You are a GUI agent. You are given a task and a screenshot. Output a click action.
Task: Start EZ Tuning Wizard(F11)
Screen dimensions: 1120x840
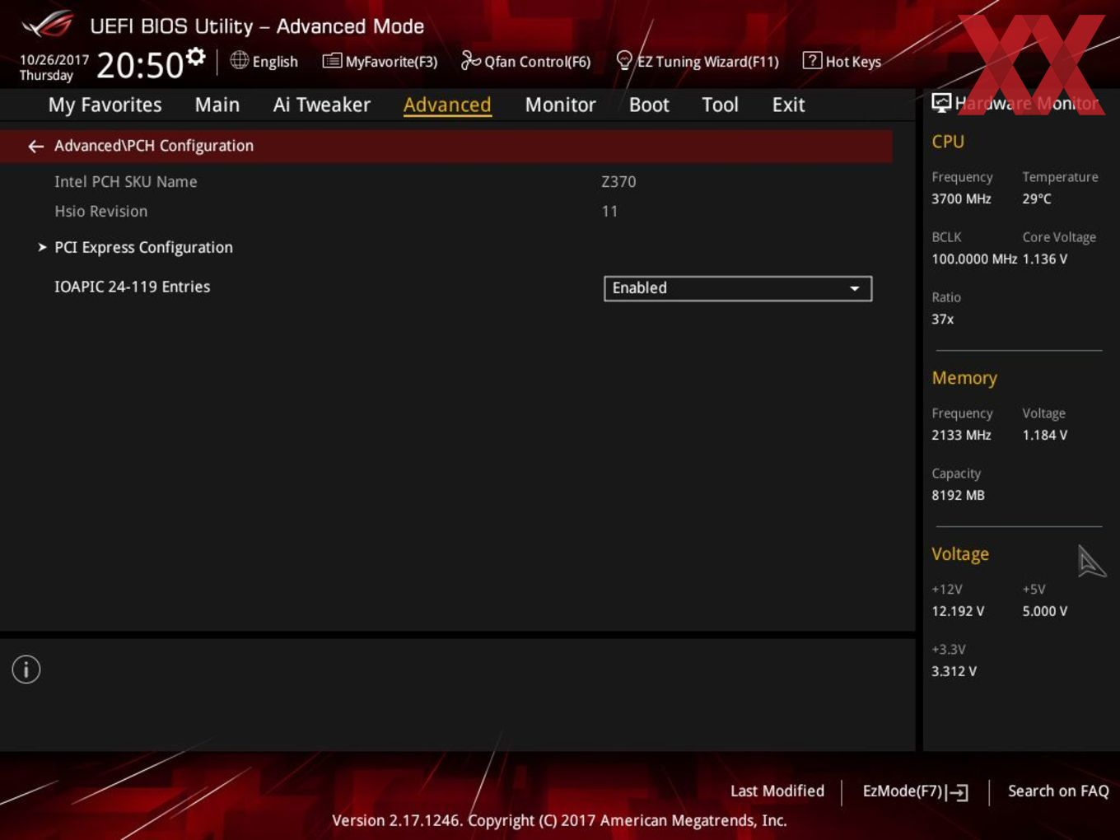pos(698,61)
